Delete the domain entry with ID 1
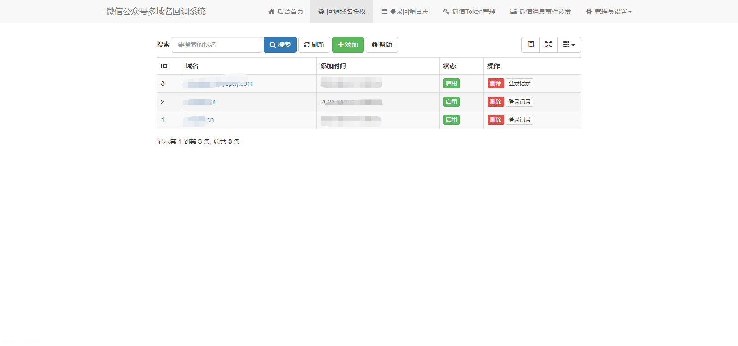This screenshot has height=346, width=738. coord(495,120)
